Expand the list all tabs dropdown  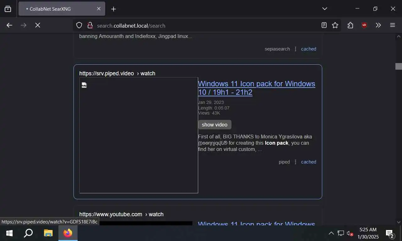click(325, 9)
